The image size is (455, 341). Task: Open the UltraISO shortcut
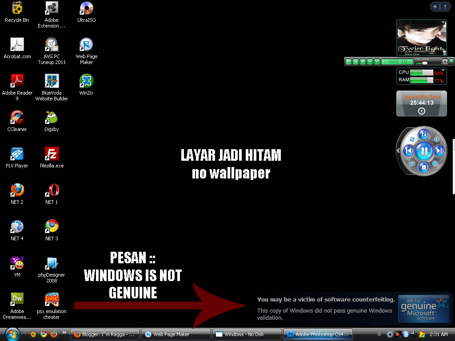87,12
